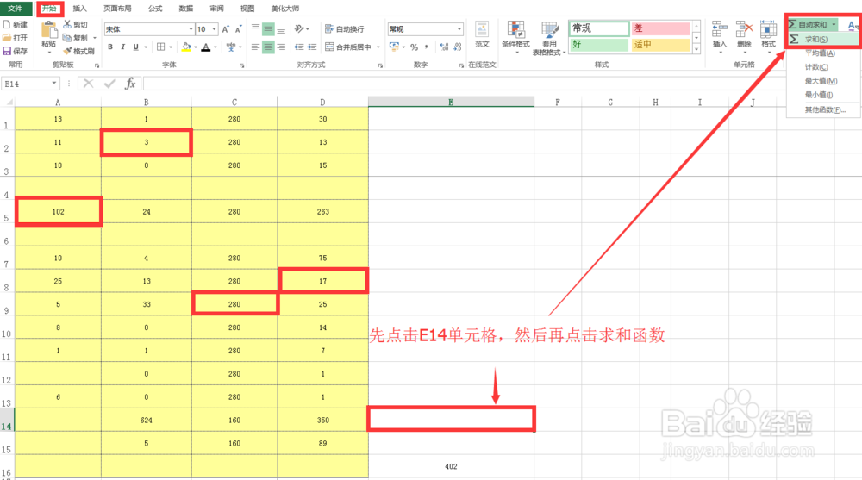862x480 pixels.
Task: Click the 复制 (Copy) icon
Action: click(x=67, y=38)
